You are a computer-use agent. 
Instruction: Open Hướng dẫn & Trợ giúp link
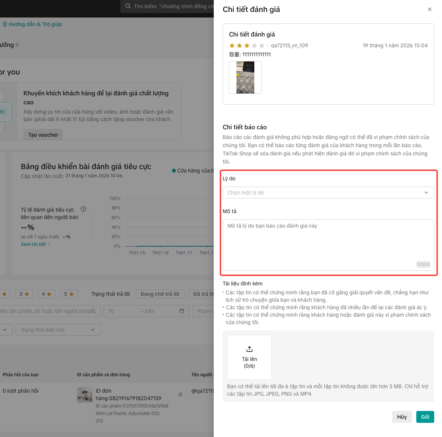click(35, 24)
